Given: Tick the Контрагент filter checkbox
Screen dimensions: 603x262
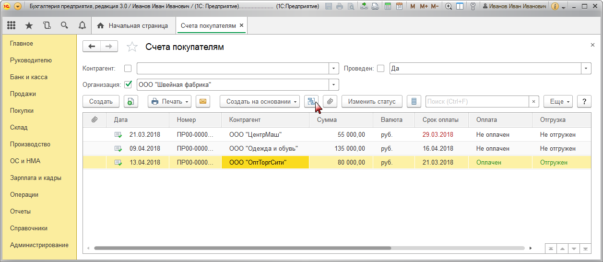Looking at the screenshot, I should tap(128, 68).
